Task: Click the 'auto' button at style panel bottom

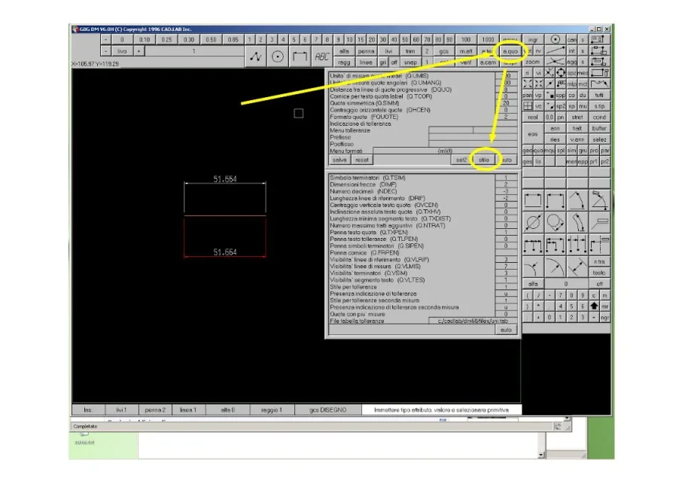Action: click(507, 330)
